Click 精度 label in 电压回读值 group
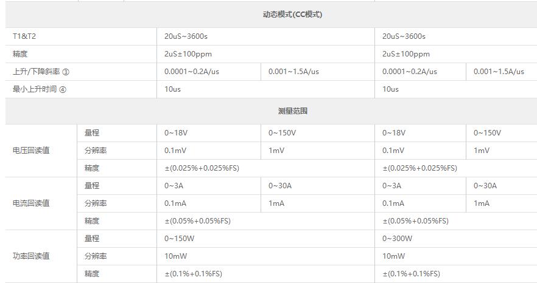The height and width of the screenshot is (283, 537). click(92, 168)
